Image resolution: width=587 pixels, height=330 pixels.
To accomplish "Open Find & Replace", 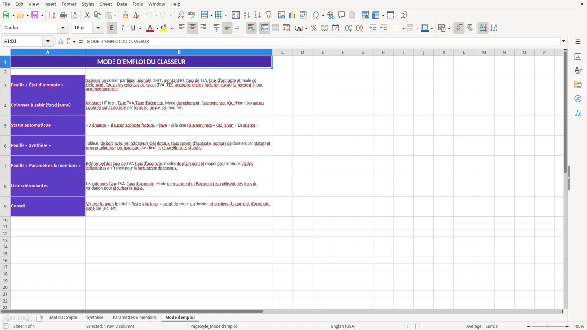I will pos(181,15).
